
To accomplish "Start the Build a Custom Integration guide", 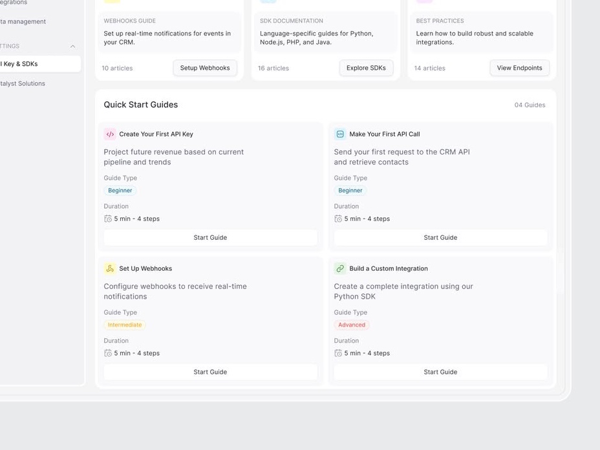I will (x=440, y=372).
